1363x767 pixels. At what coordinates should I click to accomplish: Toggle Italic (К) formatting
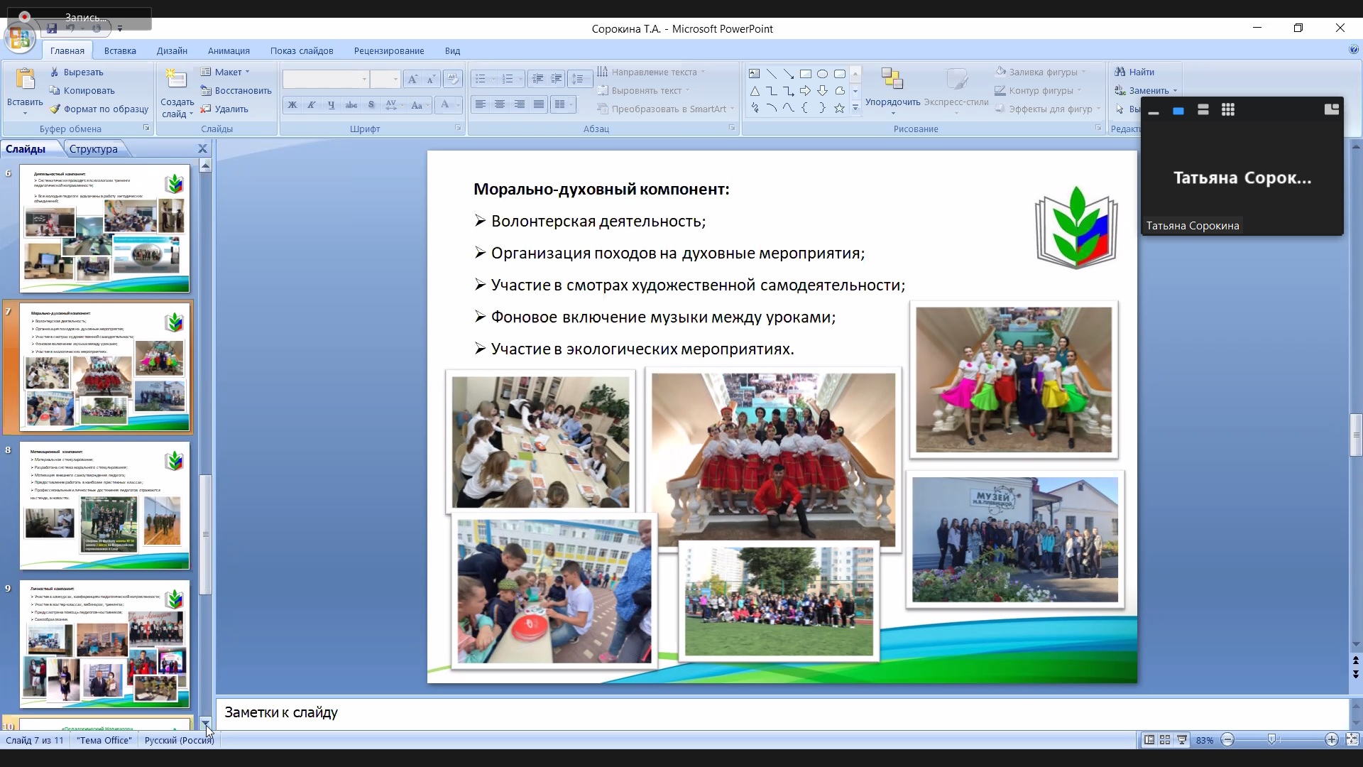pyautogui.click(x=311, y=104)
